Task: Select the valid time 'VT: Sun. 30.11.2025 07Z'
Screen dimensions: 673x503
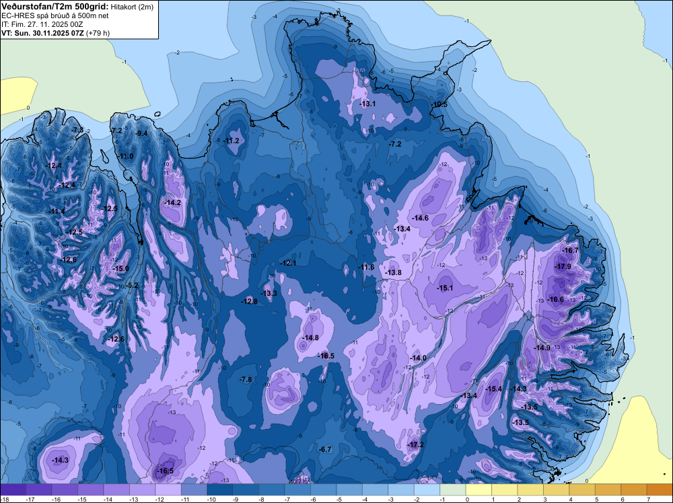Action: click(43, 33)
